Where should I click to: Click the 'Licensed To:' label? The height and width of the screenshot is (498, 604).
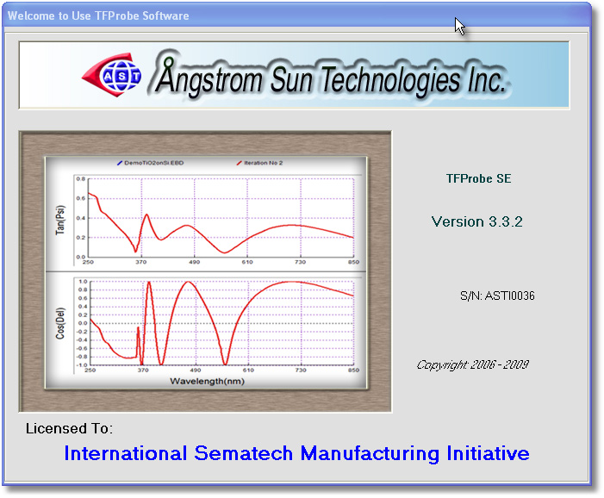coord(69,429)
